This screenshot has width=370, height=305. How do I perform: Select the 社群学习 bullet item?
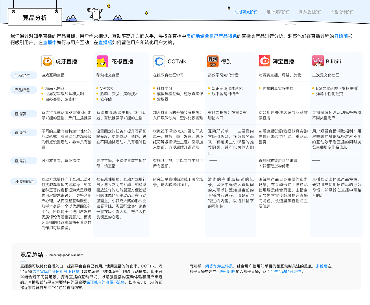click(164, 88)
